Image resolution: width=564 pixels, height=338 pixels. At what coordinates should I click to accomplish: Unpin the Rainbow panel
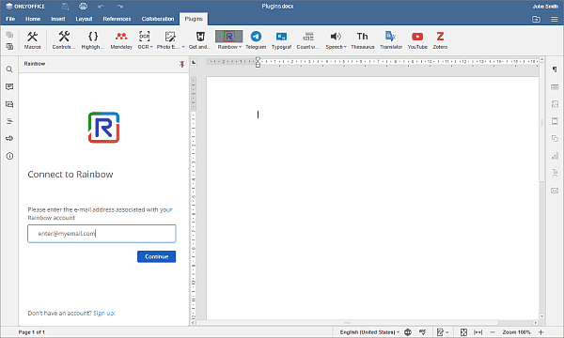(182, 64)
